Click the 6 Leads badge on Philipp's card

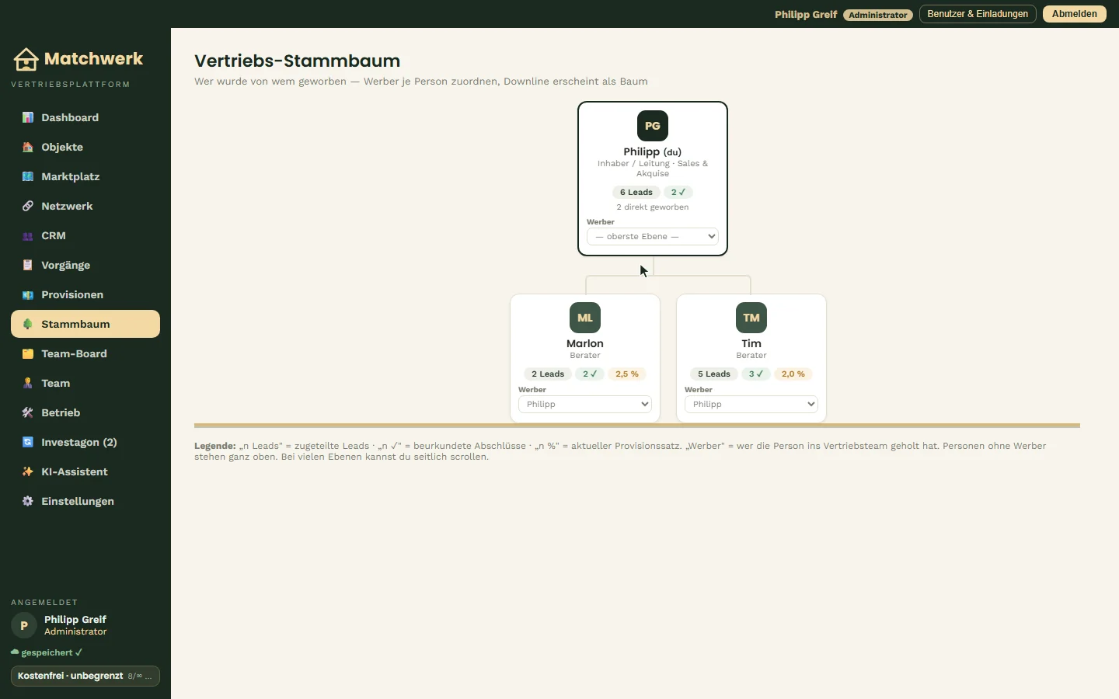636,192
